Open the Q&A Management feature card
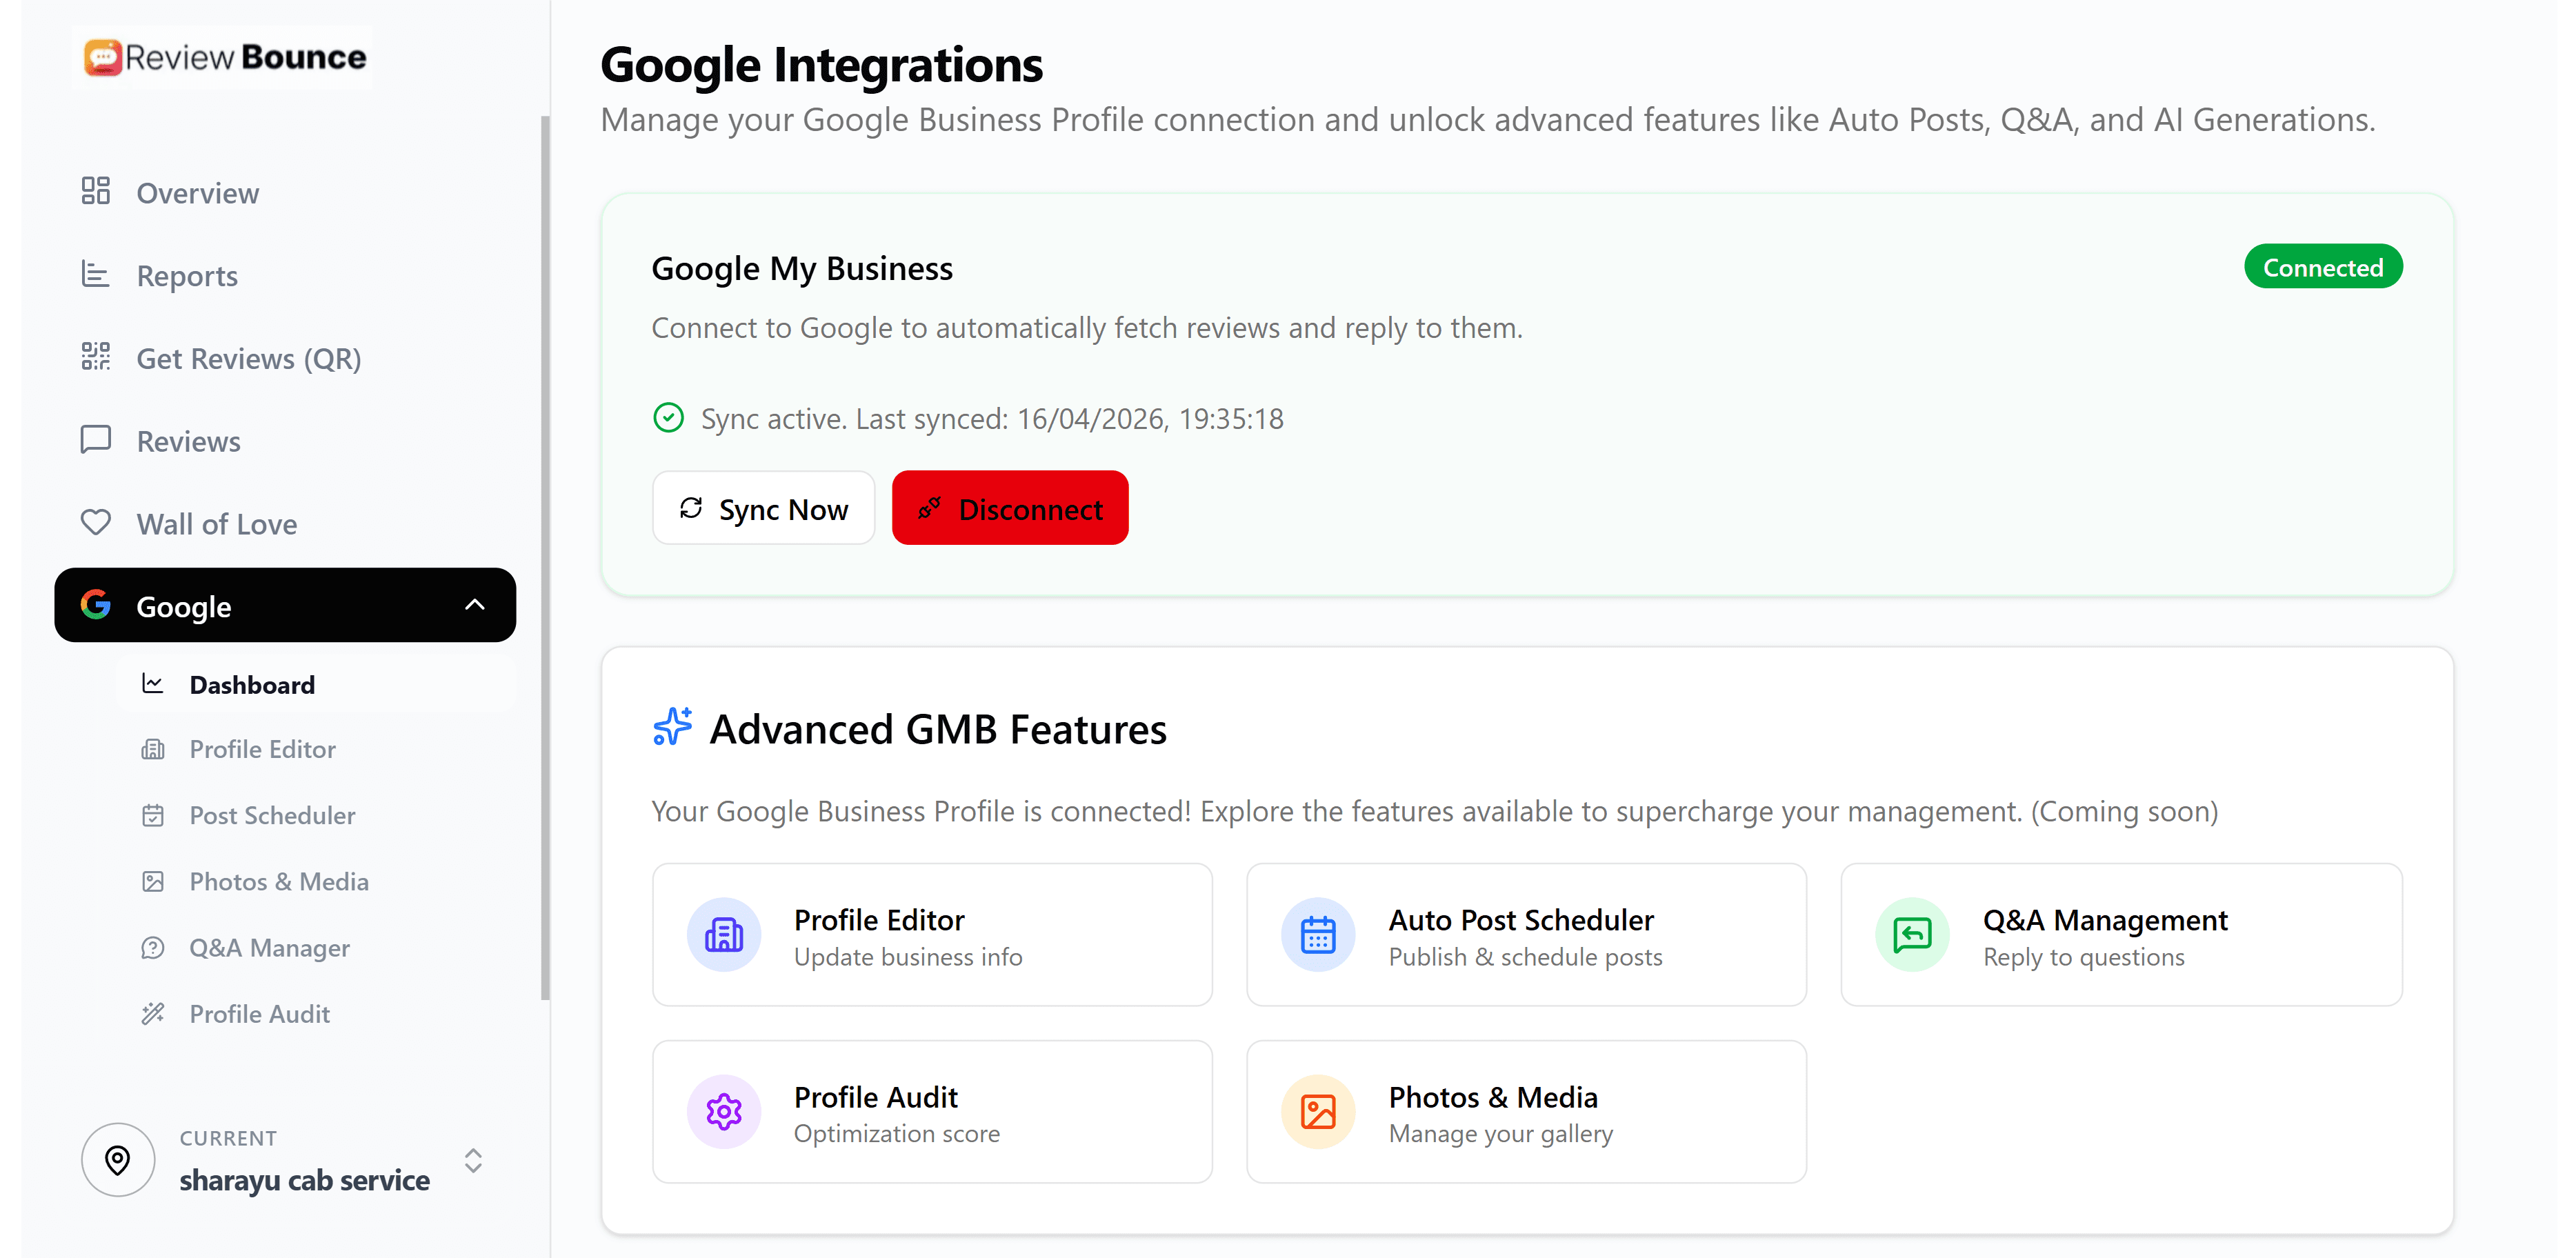This screenshot has height=1258, width=2576. 2121,935
